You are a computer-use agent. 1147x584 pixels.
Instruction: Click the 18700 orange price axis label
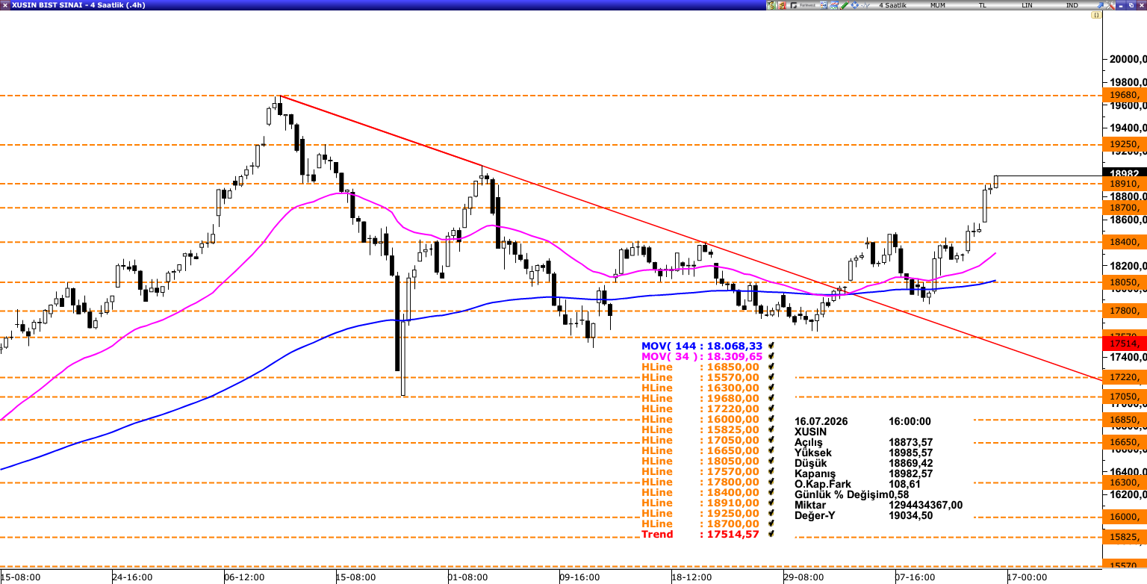pos(1125,208)
